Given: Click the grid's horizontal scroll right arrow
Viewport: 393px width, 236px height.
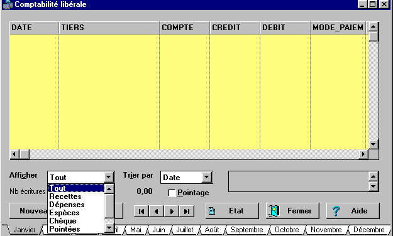Looking at the screenshot, I should click(x=363, y=154).
